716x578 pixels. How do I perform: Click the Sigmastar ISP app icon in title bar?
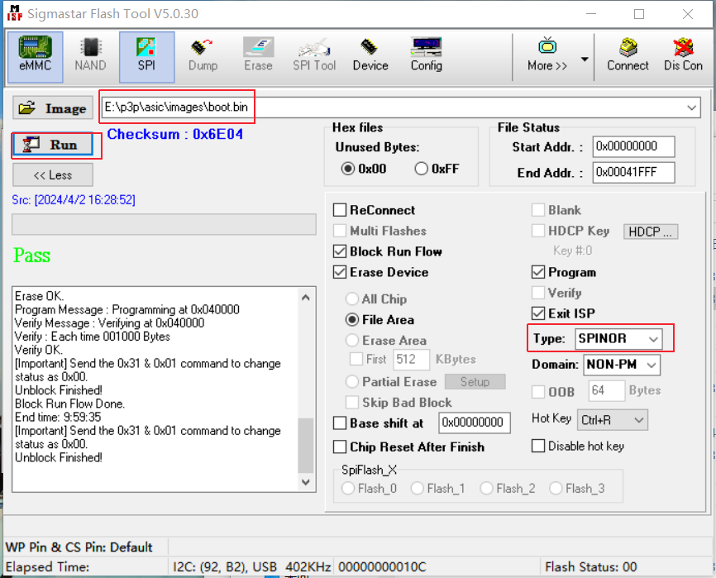(15, 13)
